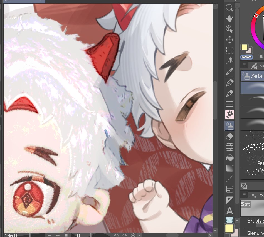
Task: Select the yellow main color in color wheel panel
Action: [x=245, y=47]
